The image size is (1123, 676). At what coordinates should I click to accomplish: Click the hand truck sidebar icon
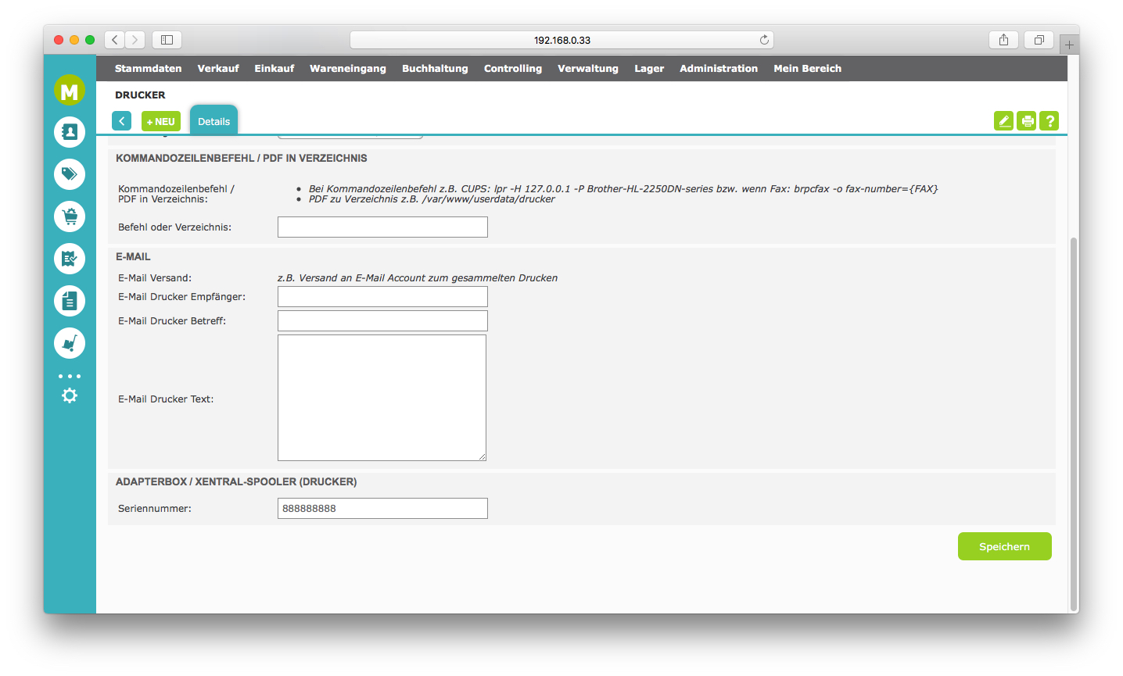pyautogui.click(x=70, y=343)
